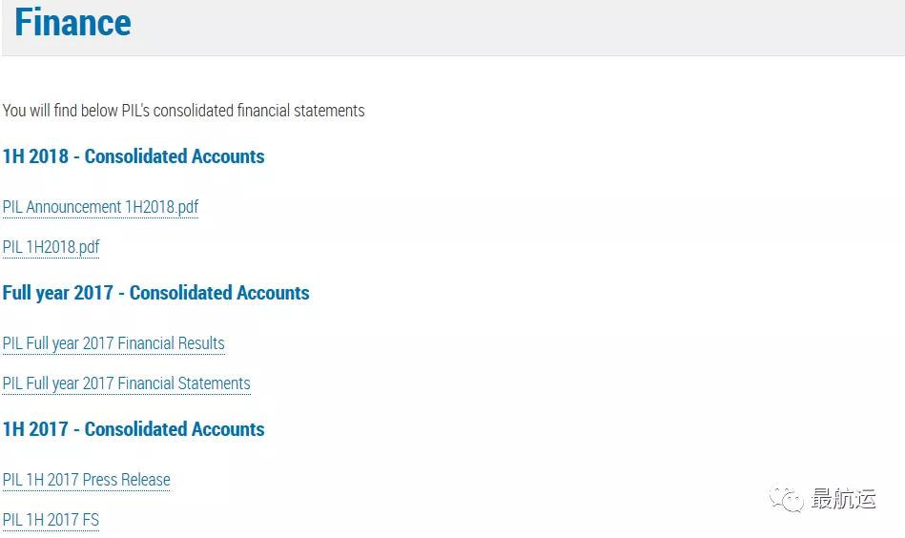Viewport: 905px width, 538px height.
Task: View the 2017 full-year Financial Results document
Action: [113, 343]
